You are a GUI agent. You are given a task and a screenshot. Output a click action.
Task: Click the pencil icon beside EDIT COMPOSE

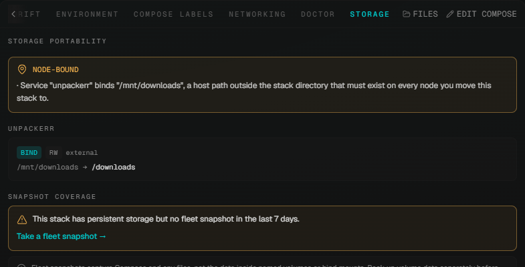tap(450, 14)
